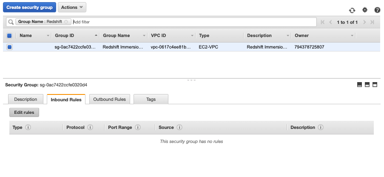
Task: Toggle the select-all checkbox in header
Action: tap(9, 36)
